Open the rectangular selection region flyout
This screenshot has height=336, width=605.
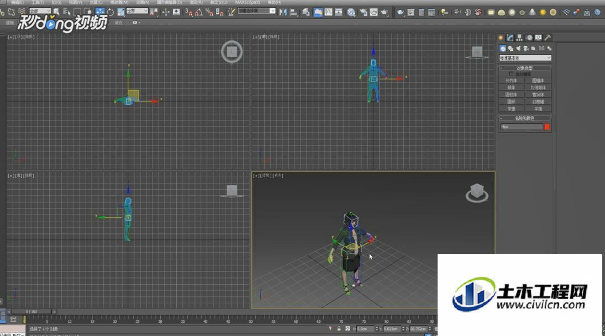point(77,12)
